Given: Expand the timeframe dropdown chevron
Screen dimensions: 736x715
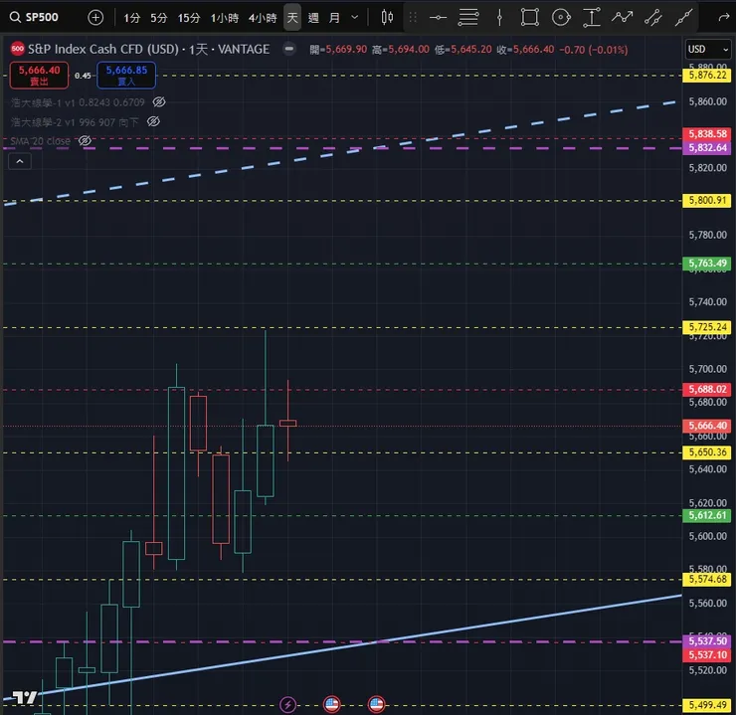Looking at the screenshot, I should 355,17.
